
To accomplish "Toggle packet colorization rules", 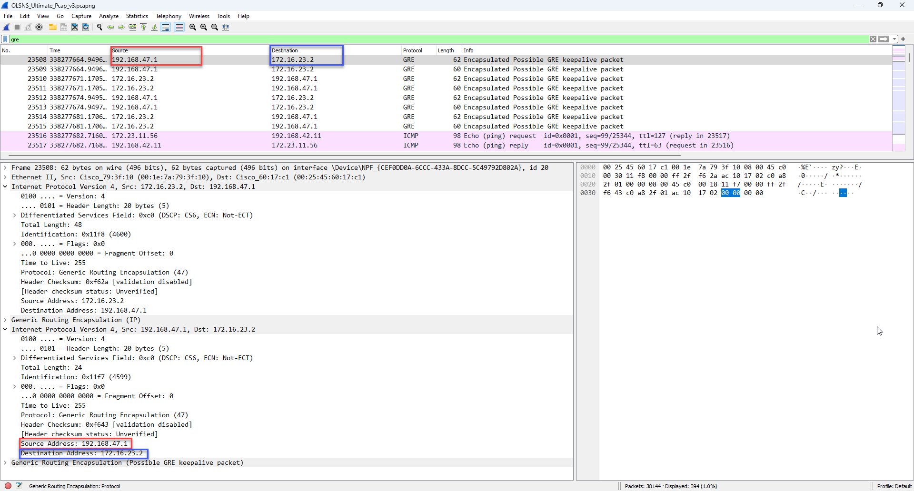I will pyautogui.click(x=179, y=27).
